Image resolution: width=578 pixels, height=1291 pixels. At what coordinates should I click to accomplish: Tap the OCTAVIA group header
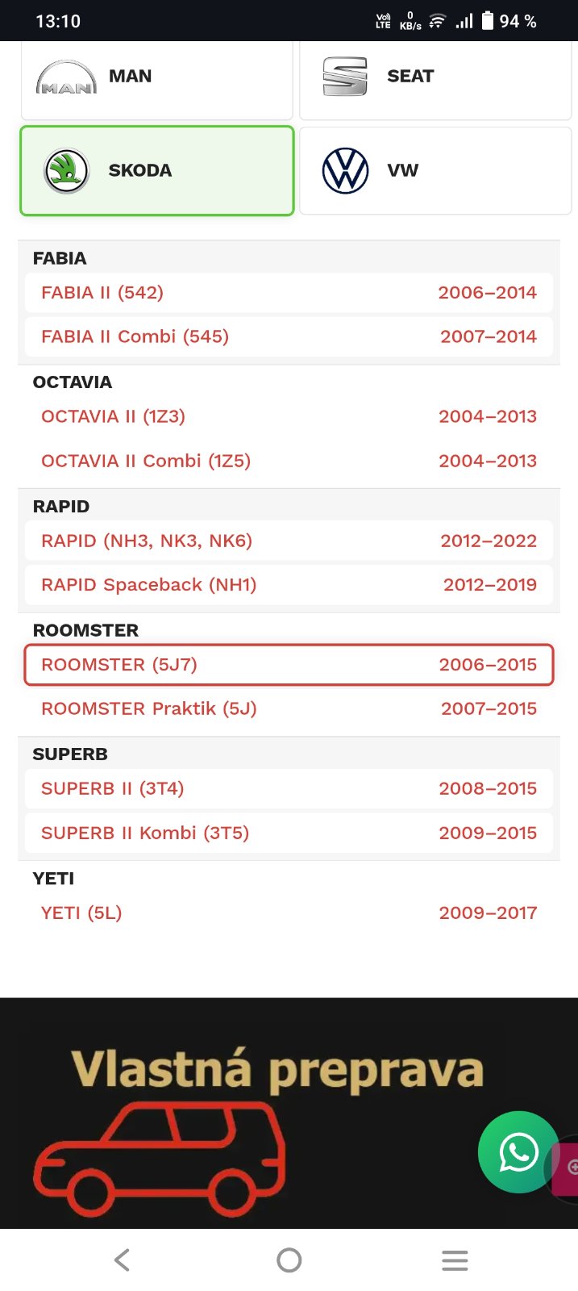click(73, 382)
